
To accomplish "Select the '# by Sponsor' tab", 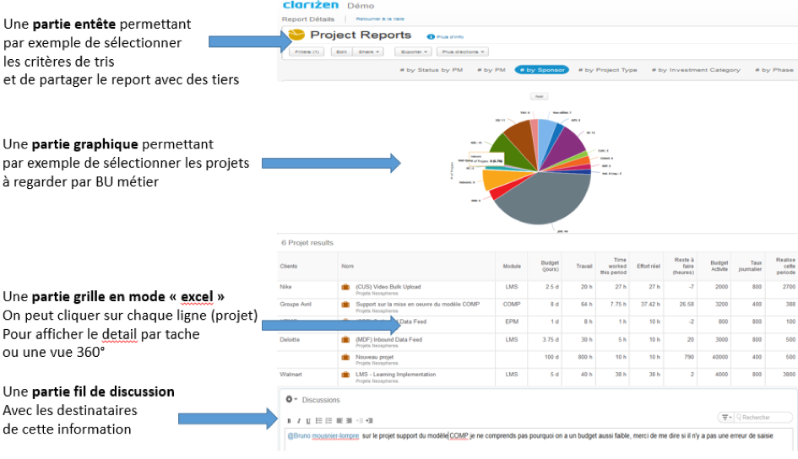I will tap(541, 70).
